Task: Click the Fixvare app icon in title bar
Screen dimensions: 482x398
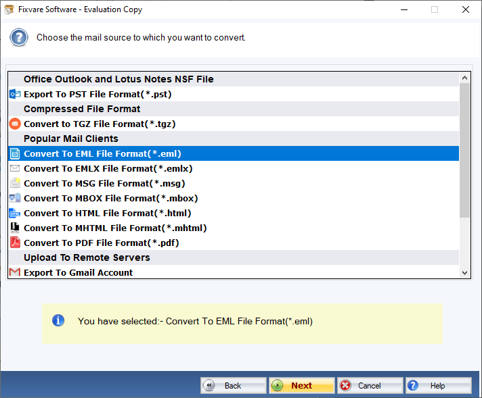Action: coord(9,9)
